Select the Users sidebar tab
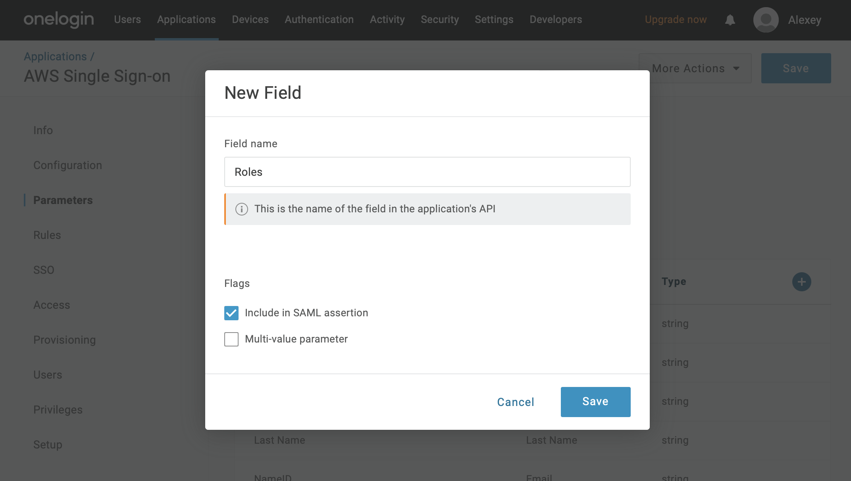The height and width of the screenshot is (481, 851). click(x=48, y=375)
